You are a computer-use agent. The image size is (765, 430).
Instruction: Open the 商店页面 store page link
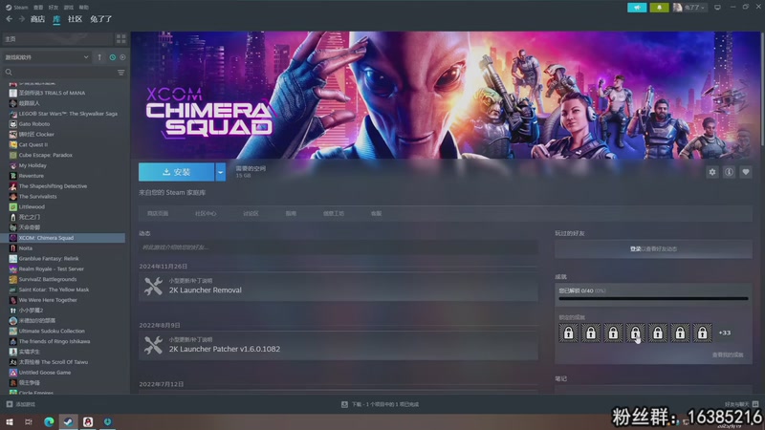158,213
